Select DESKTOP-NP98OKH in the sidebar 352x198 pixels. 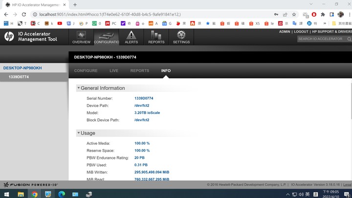pos(22,68)
